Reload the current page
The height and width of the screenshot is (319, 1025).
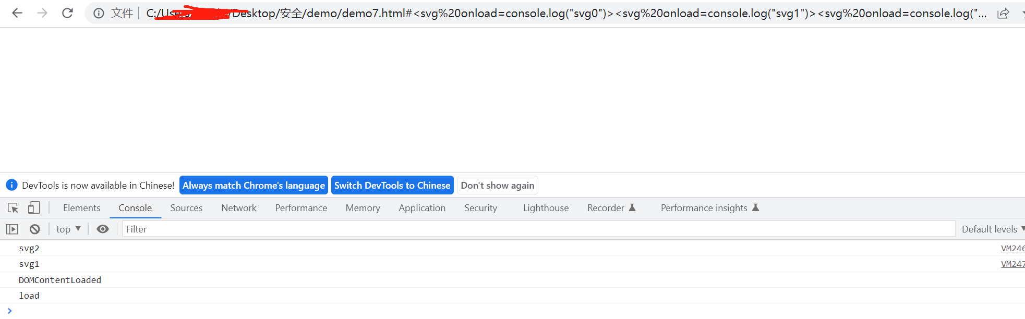tap(67, 13)
